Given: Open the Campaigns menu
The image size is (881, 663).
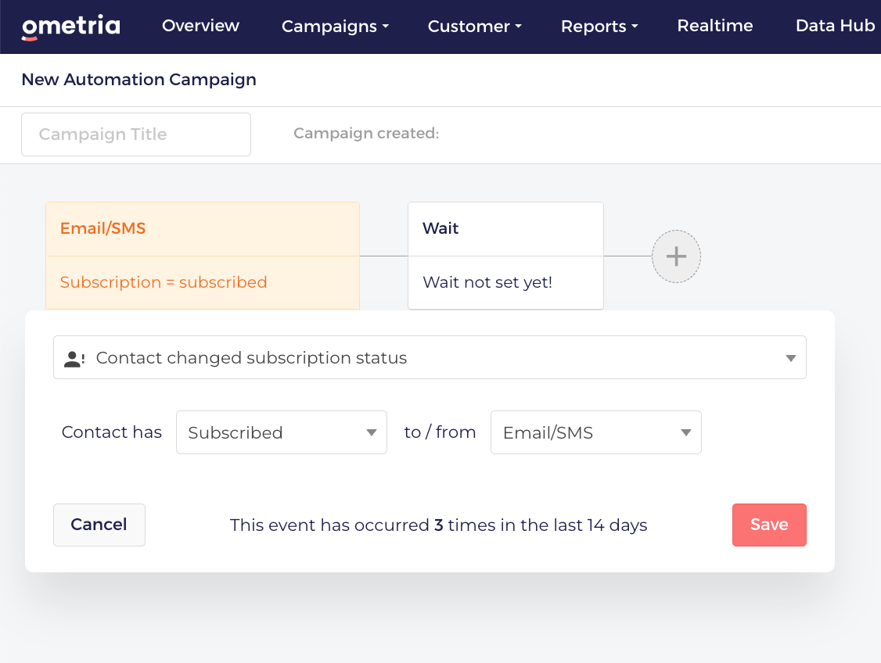Looking at the screenshot, I should [x=335, y=27].
